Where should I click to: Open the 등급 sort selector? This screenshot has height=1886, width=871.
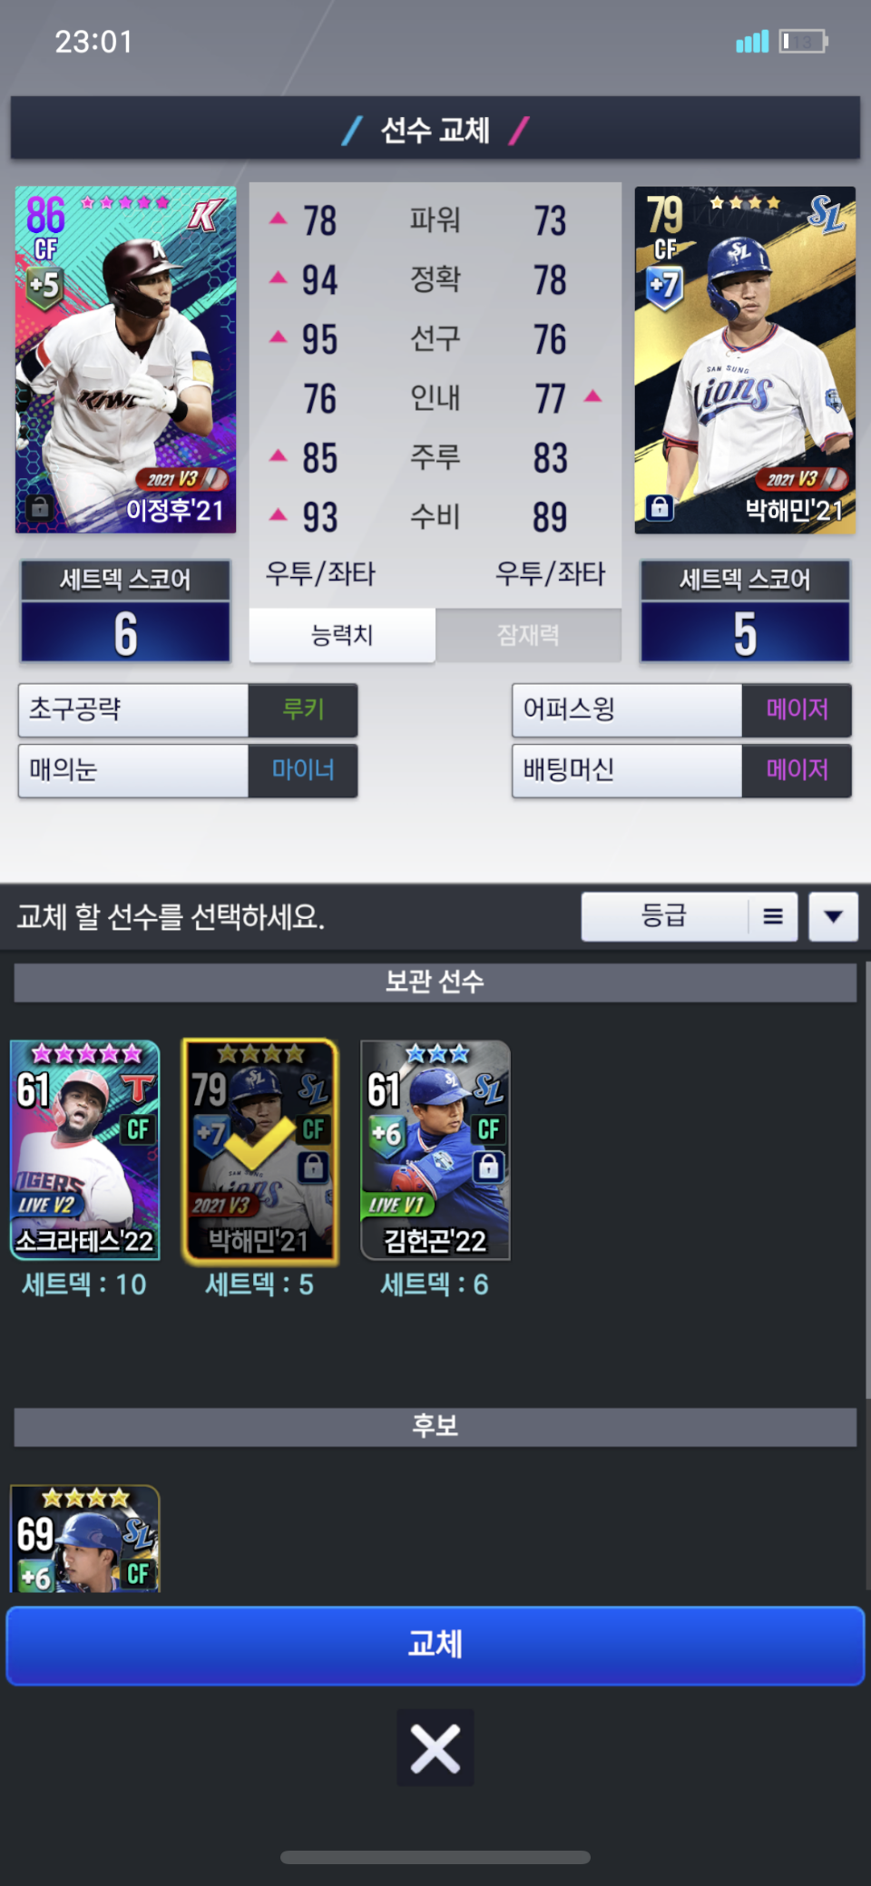[664, 916]
